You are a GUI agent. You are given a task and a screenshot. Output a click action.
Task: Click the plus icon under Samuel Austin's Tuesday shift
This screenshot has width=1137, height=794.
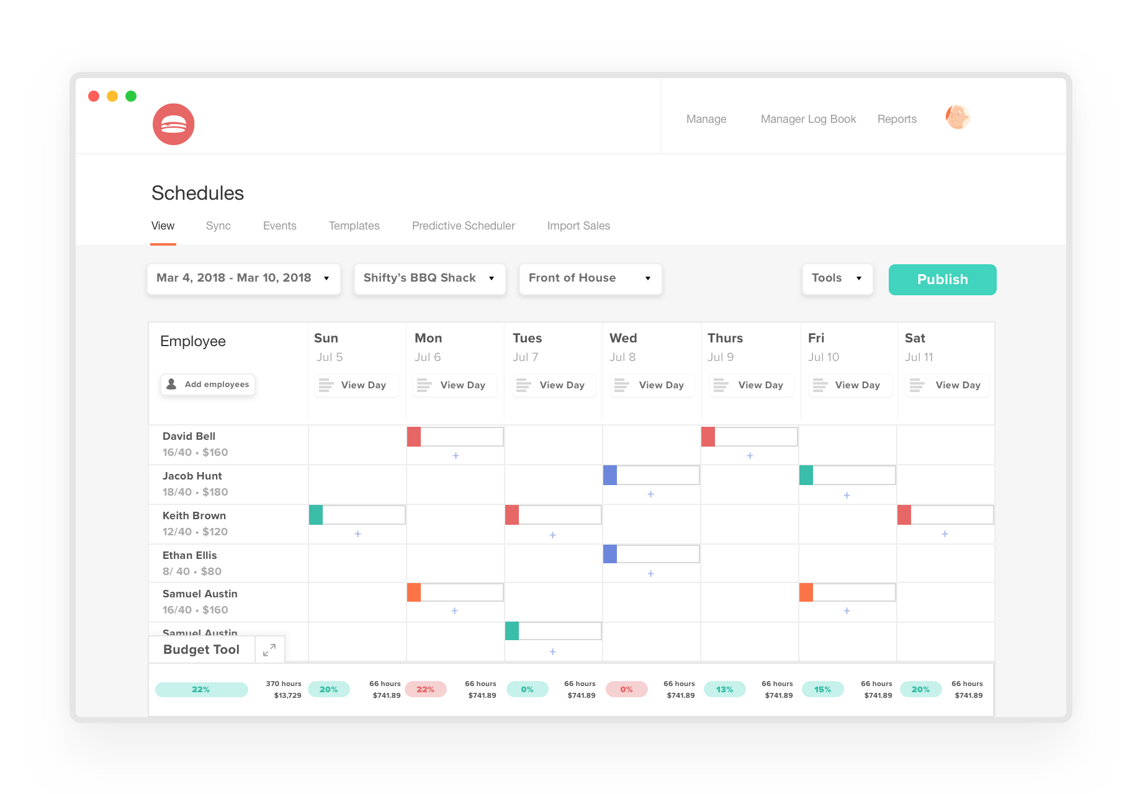tap(551, 652)
